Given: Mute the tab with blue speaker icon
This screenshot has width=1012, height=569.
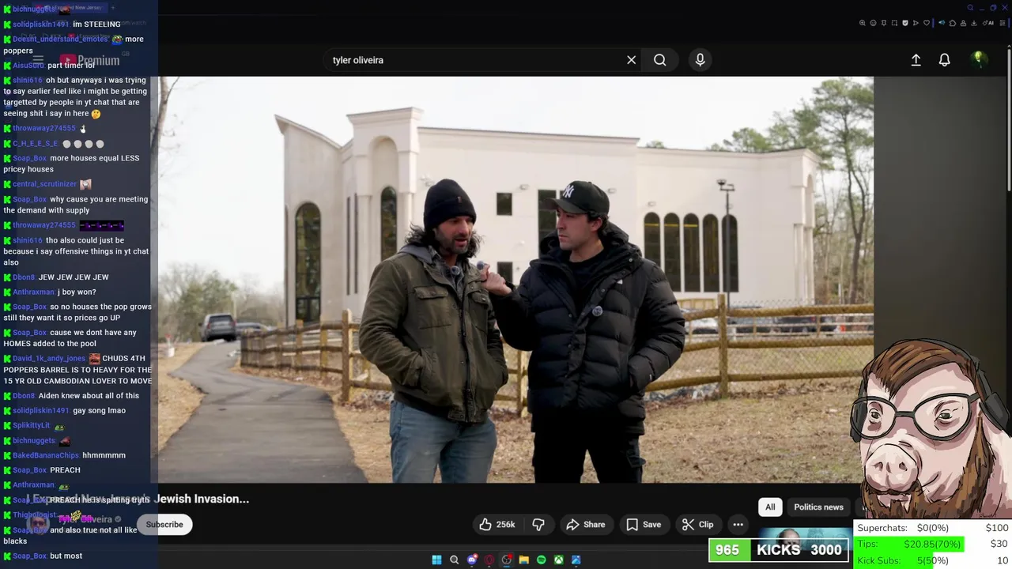Looking at the screenshot, I should pos(942,23).
